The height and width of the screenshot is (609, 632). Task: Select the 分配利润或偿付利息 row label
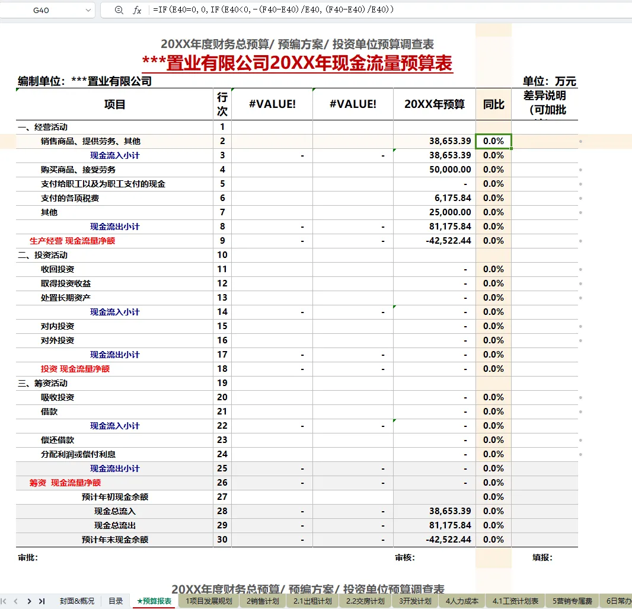[78, 454]
